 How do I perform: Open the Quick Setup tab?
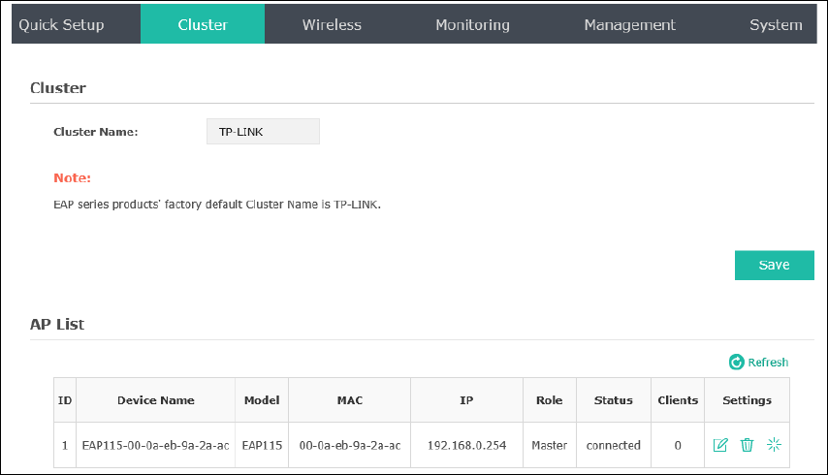coord(61,24)
